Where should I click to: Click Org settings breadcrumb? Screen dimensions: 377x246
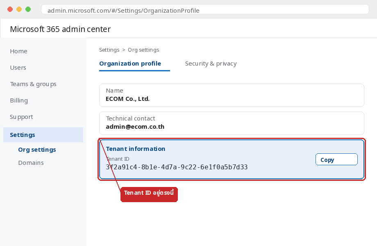[x=143, y=50]
